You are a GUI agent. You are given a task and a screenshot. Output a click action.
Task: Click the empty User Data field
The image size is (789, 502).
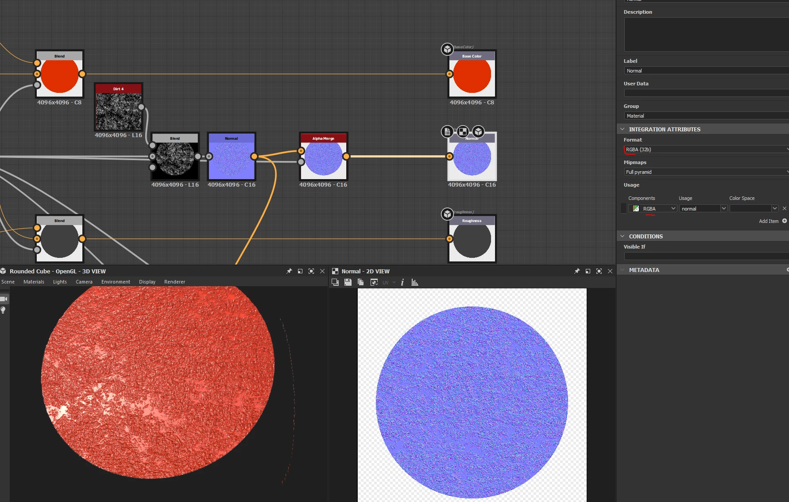click(706, 93)
